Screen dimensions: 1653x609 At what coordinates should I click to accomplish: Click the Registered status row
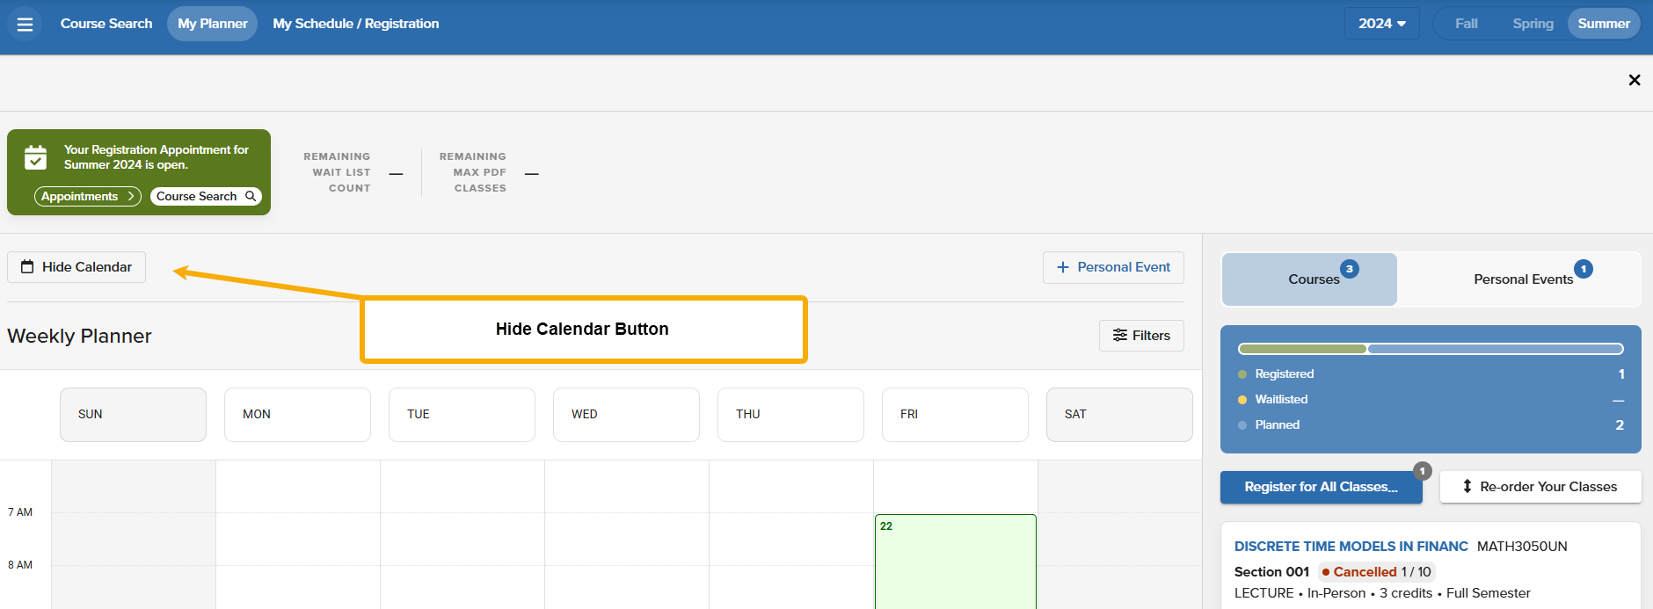[1431, 374]
